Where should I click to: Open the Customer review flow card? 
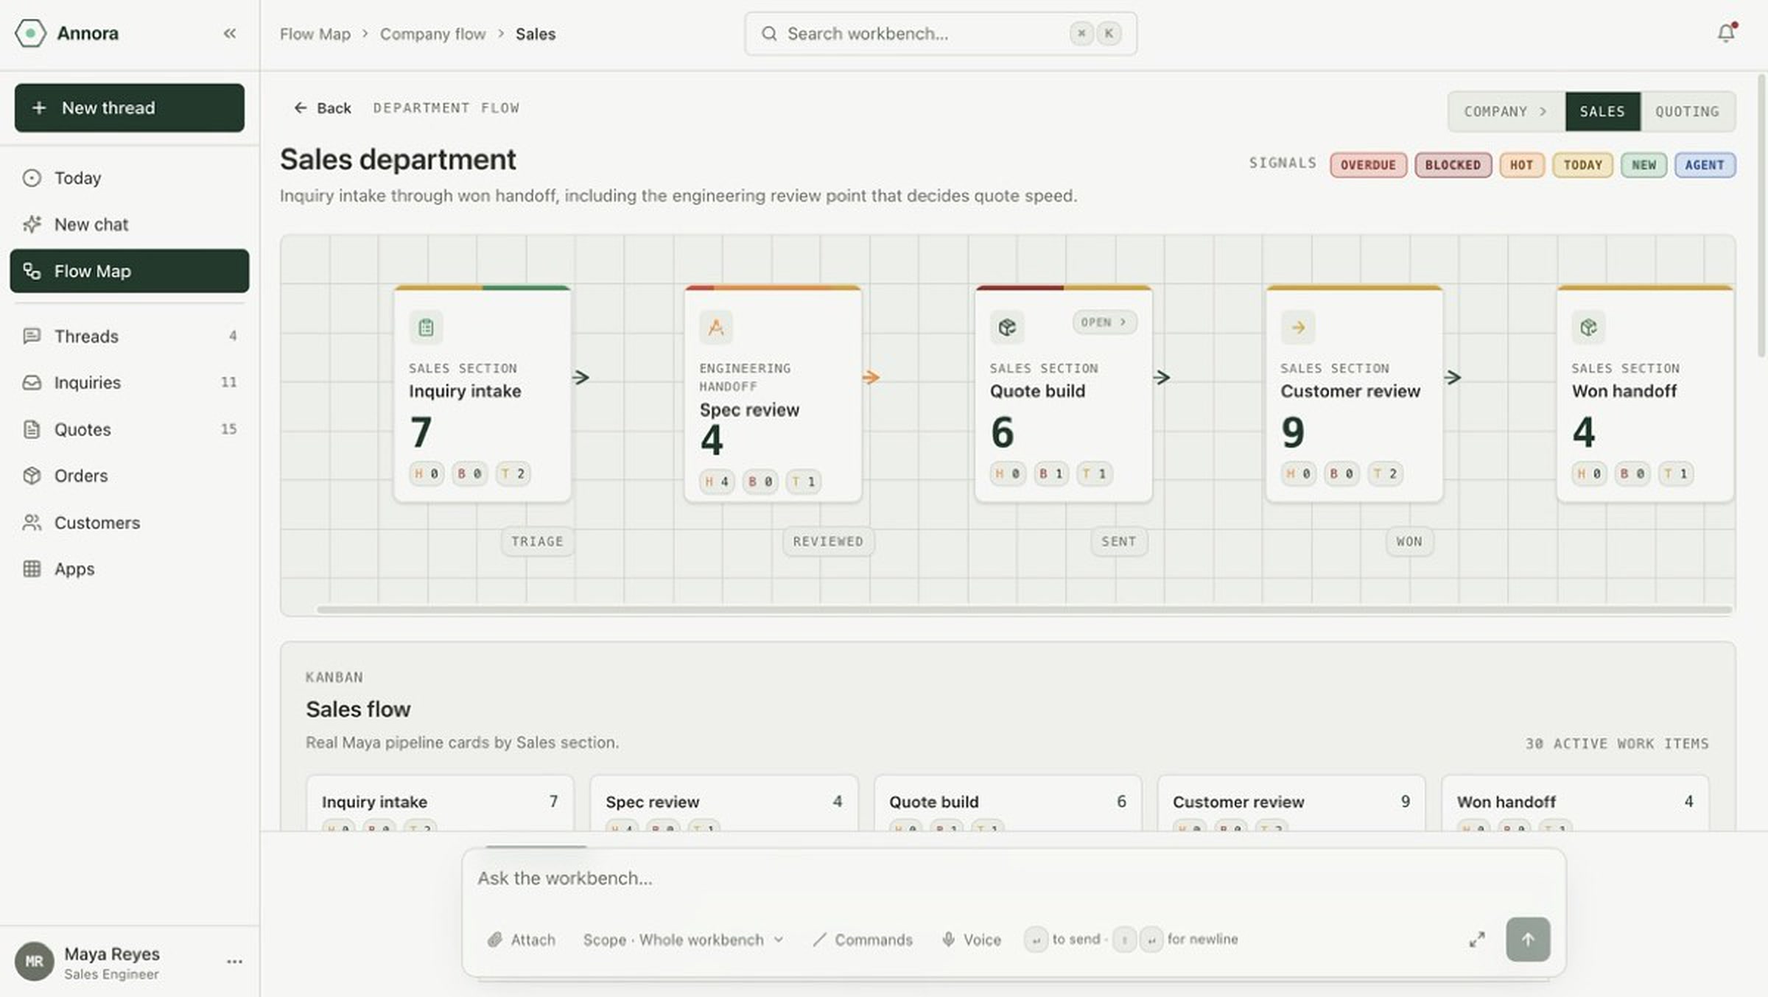(1354, 394)
